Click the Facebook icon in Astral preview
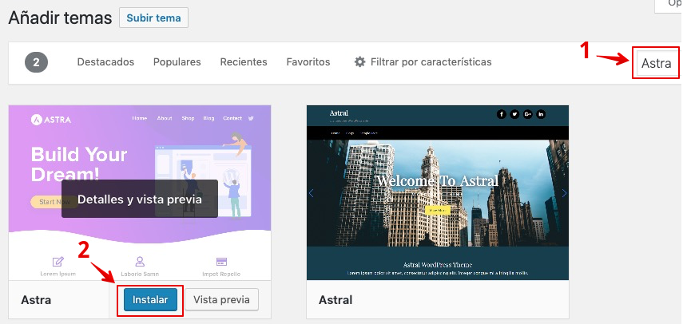Image resolution: width=683 pixels, height=324 pixels. click(x=502, y=114)
